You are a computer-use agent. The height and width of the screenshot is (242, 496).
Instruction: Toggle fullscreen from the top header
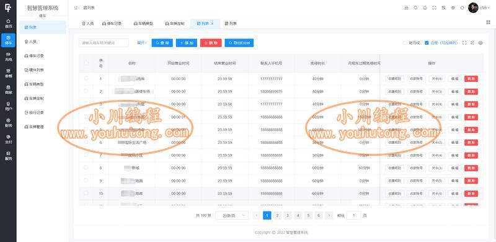click(435, 8)
